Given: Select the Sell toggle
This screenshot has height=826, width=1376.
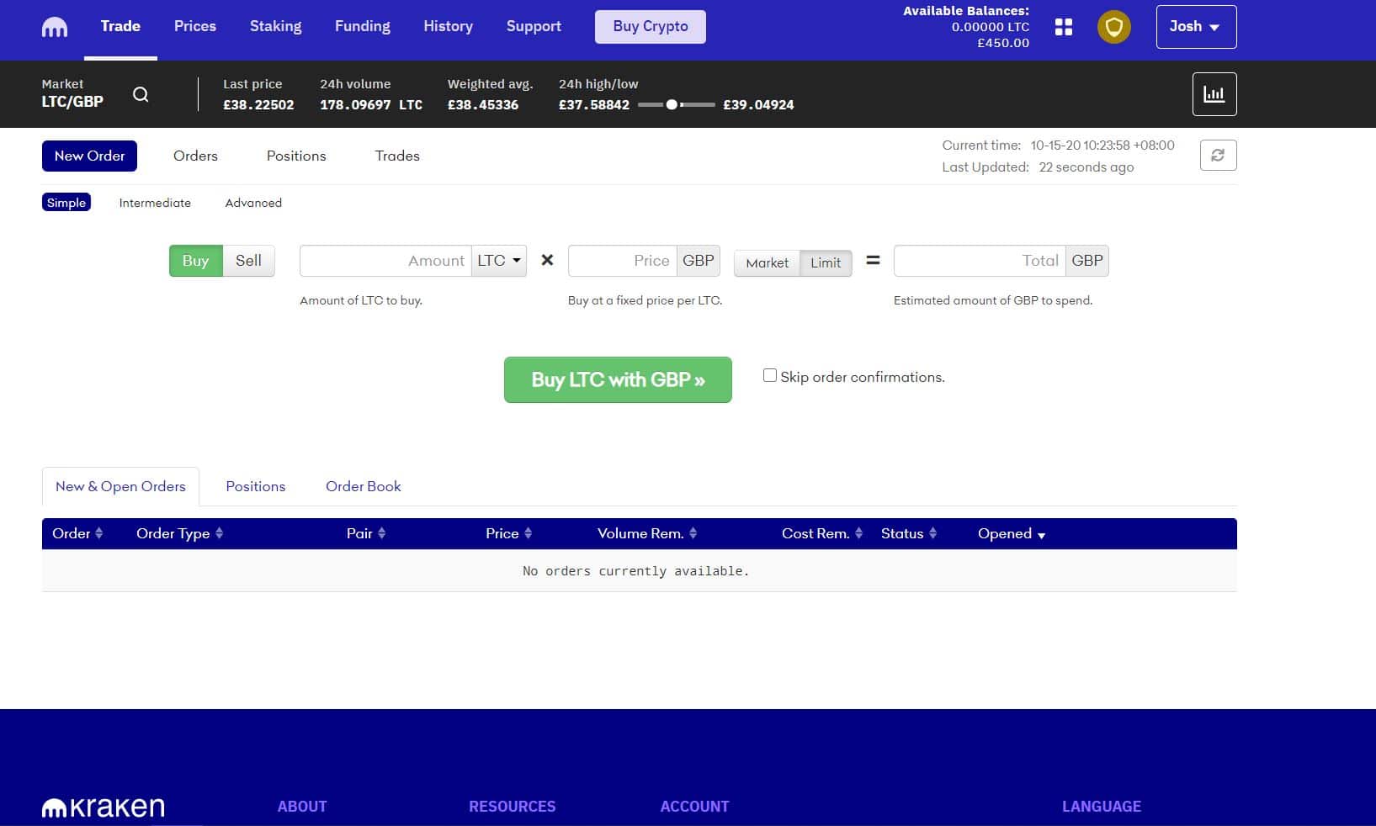Looking at the screenshot, I should (248, 261).
